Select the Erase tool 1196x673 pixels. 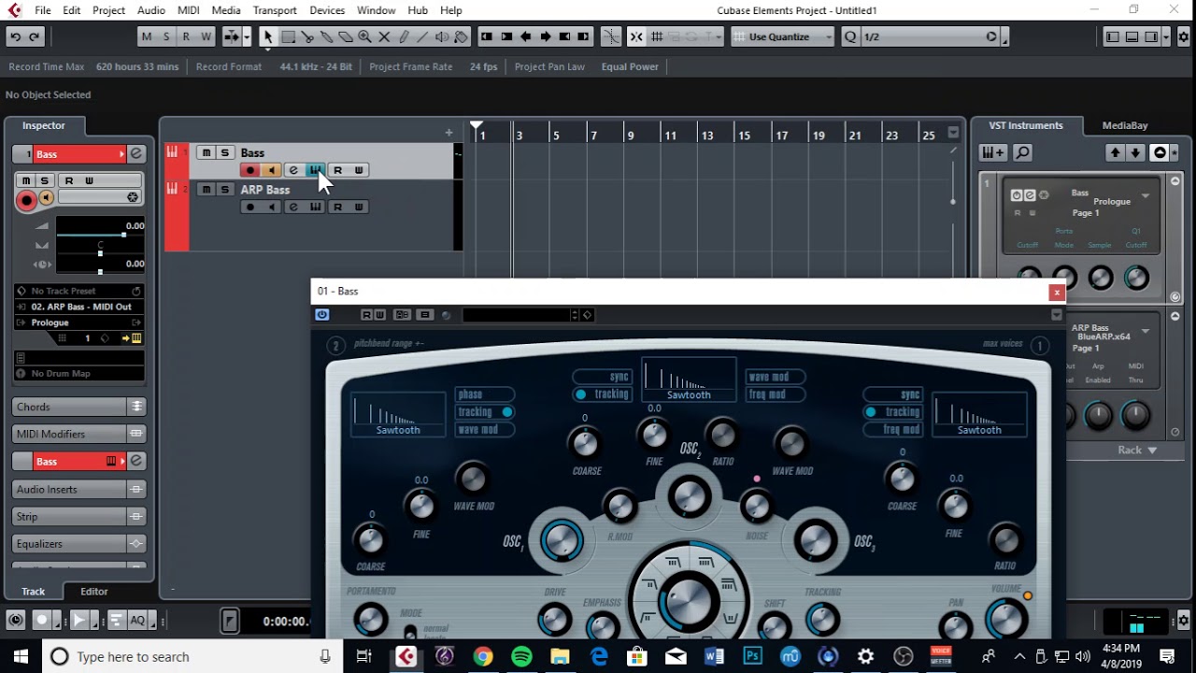point(346,36)
